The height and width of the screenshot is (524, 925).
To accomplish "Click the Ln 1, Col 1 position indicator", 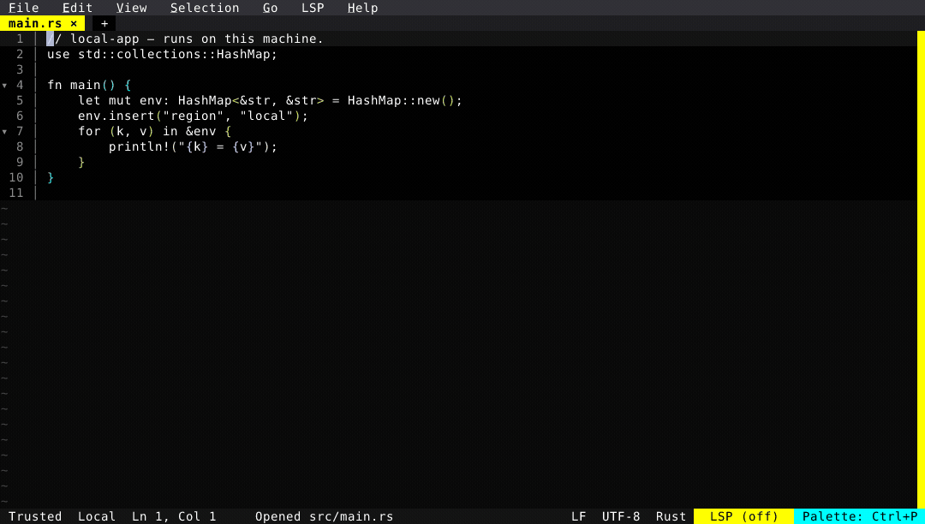I will pyautogui.click(x=174, y=516).
